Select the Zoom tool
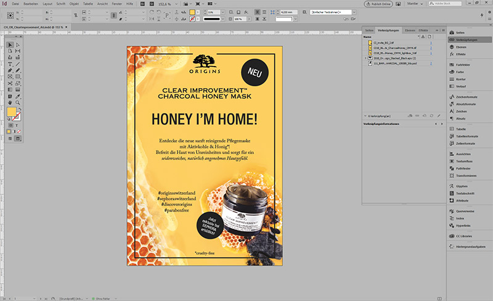Image resolution: width=493 pixels, height=301 pixels. [18, 102]
